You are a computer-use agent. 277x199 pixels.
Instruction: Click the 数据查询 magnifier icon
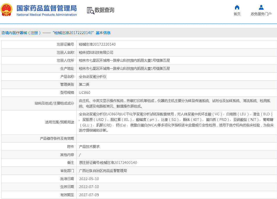(90, 10)
